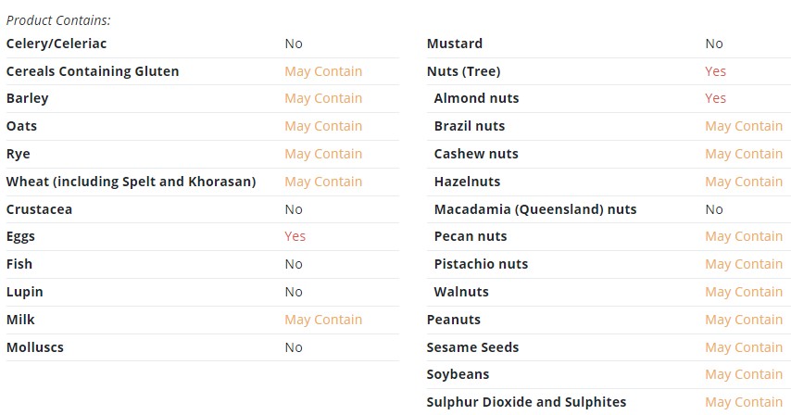791x415 pixels.
Task: Select the Sesame Seeds label
Action: point(472,347)
